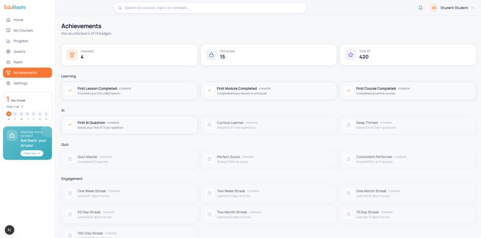Click the Quests target icon
Viewport: 481px width, 238px height.
pos(8,51)
